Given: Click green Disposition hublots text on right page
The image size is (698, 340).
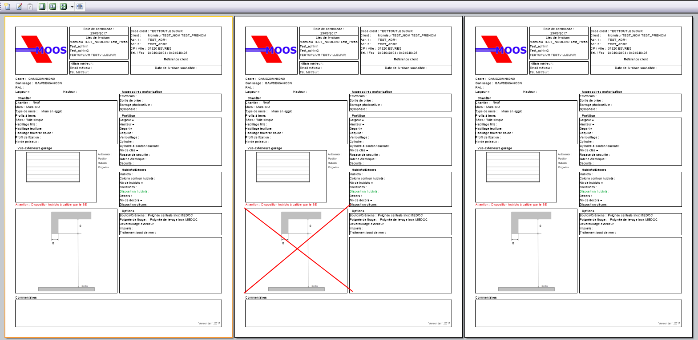Looking at the screenshot, I should pyautogui.click(x=594, y=192).
